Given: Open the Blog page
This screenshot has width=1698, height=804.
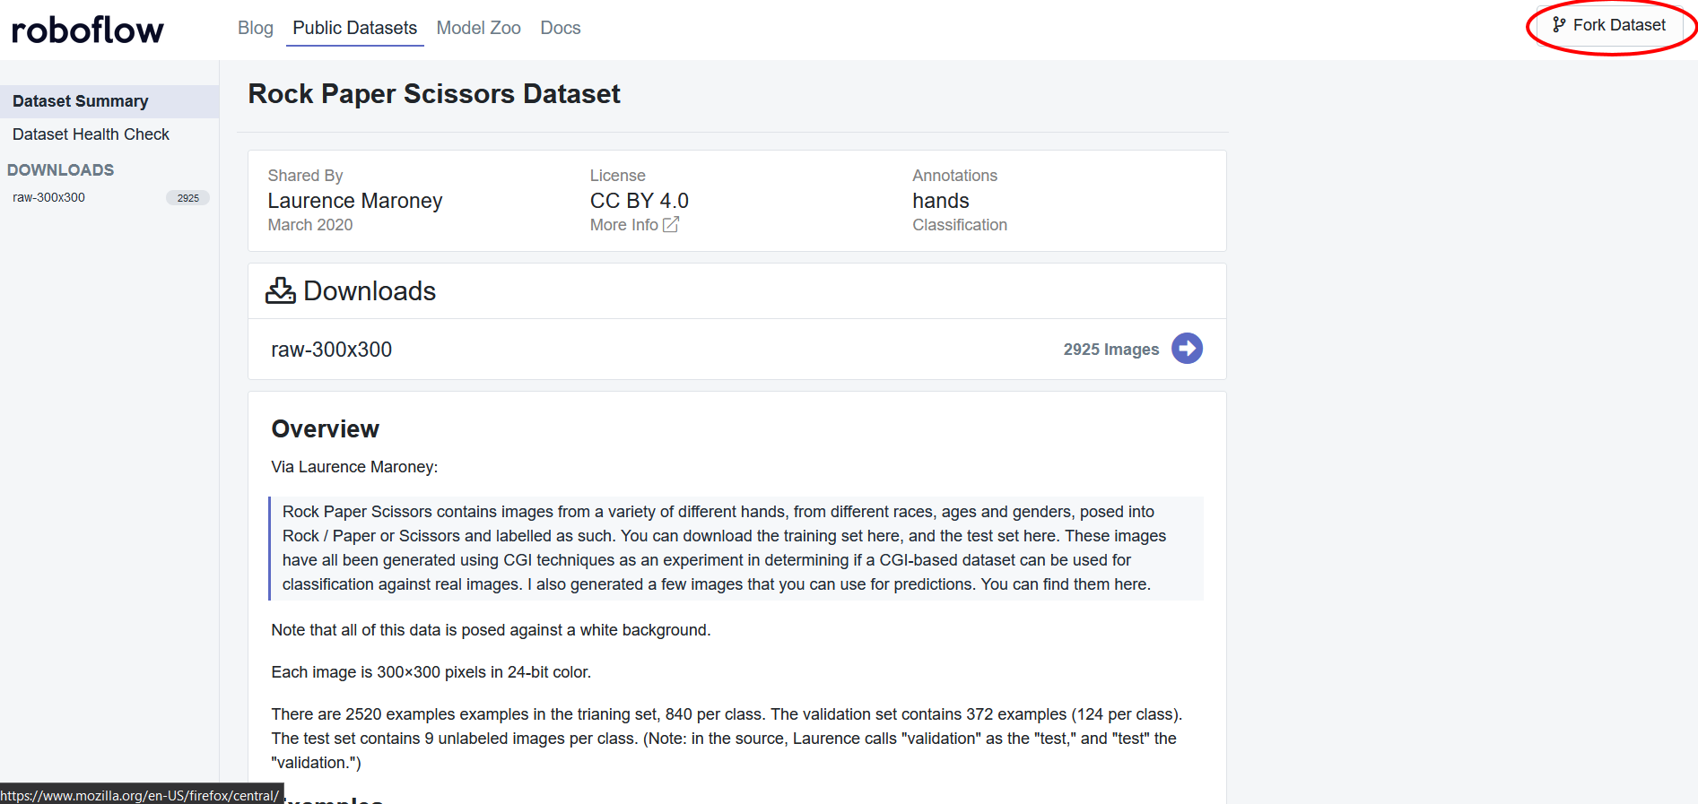Looking at the screenshot, I should tap(255, 28).
